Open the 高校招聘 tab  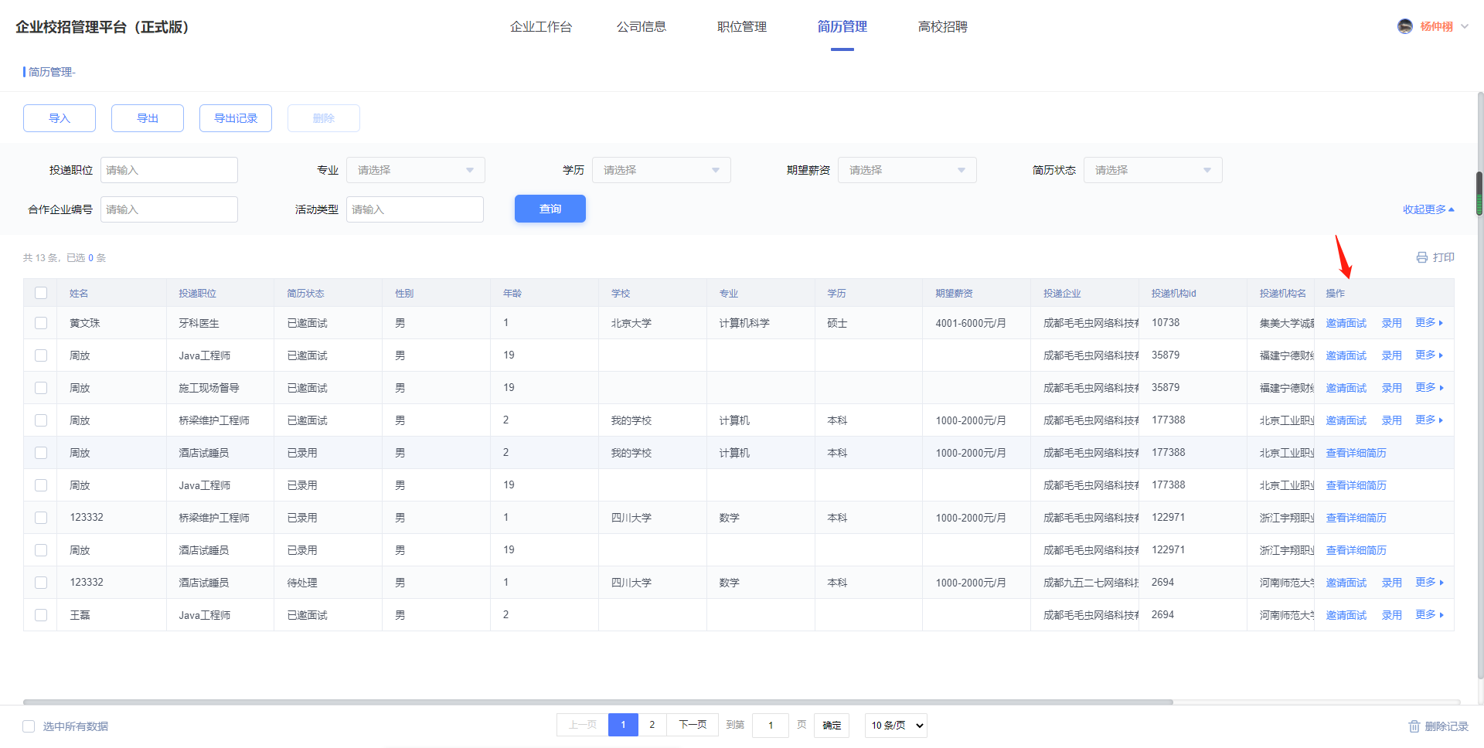tap(942, 27)
